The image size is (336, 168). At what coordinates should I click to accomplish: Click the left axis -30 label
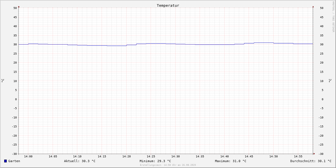pos(14,154)
